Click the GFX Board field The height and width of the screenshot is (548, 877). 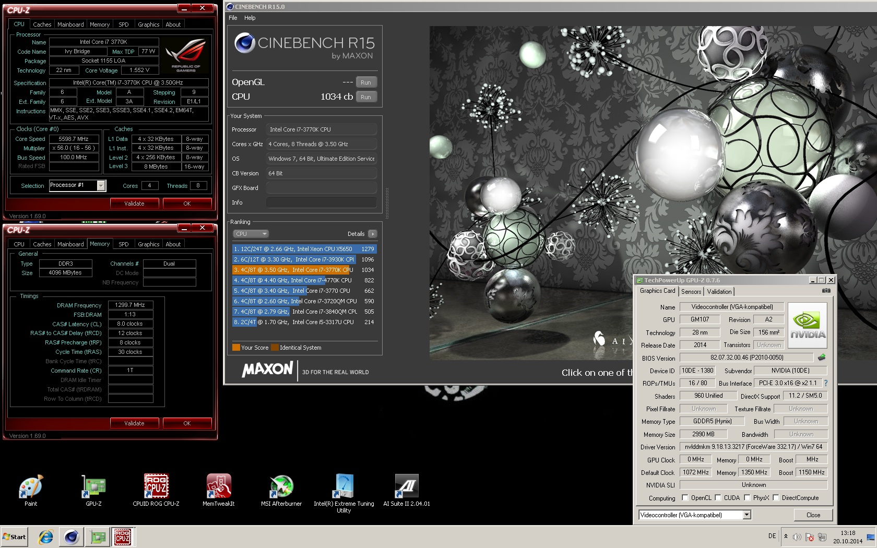322,188
